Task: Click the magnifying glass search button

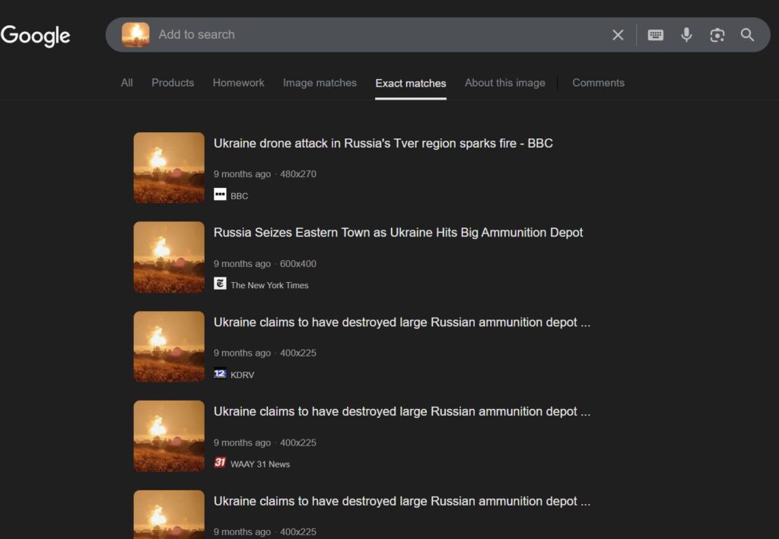Action: 747,35
